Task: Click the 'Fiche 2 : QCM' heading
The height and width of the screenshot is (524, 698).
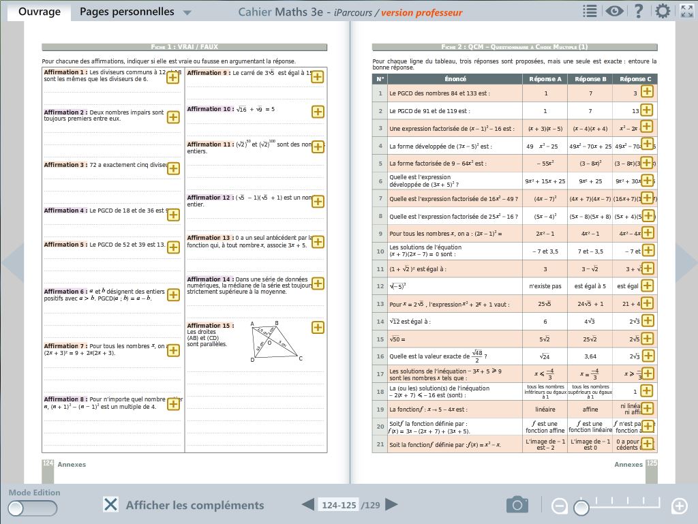Action: coord(515,47)
